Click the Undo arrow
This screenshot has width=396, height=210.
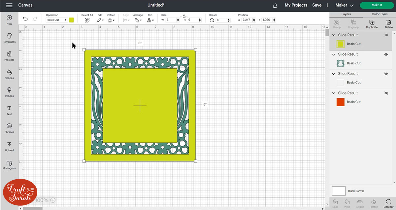[x=25, y=19]
